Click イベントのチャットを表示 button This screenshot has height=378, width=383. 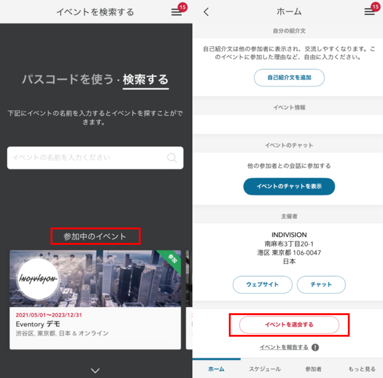289,186
